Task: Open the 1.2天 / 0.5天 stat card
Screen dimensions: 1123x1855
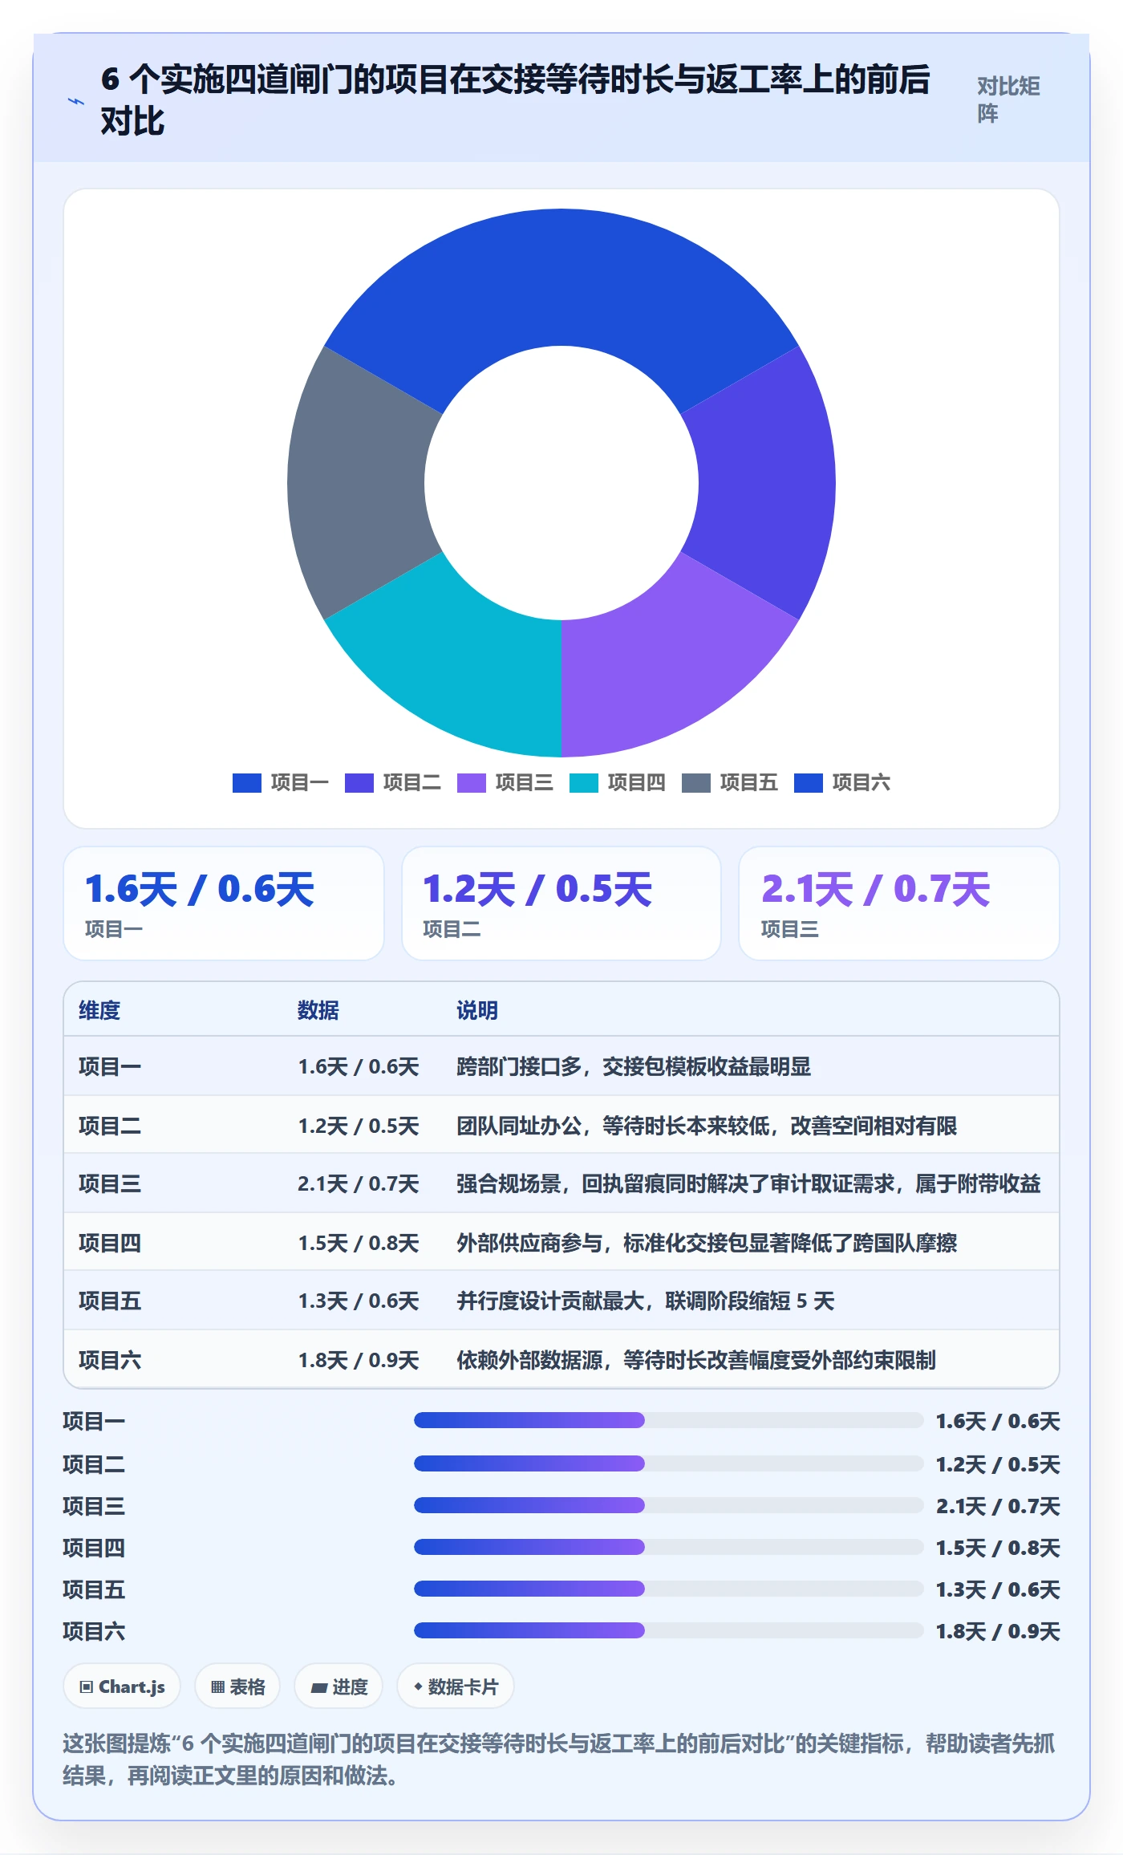Action: [561, 903]
